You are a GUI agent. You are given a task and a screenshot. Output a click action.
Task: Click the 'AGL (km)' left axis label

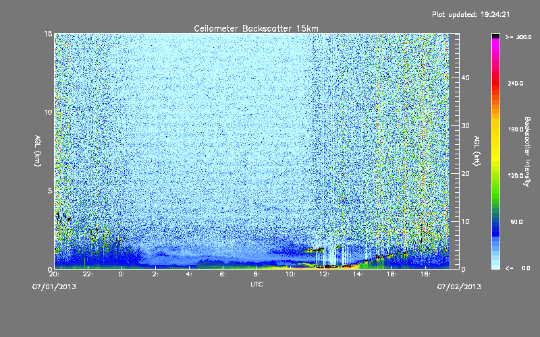pyautogui.click(x=37, y=150)
